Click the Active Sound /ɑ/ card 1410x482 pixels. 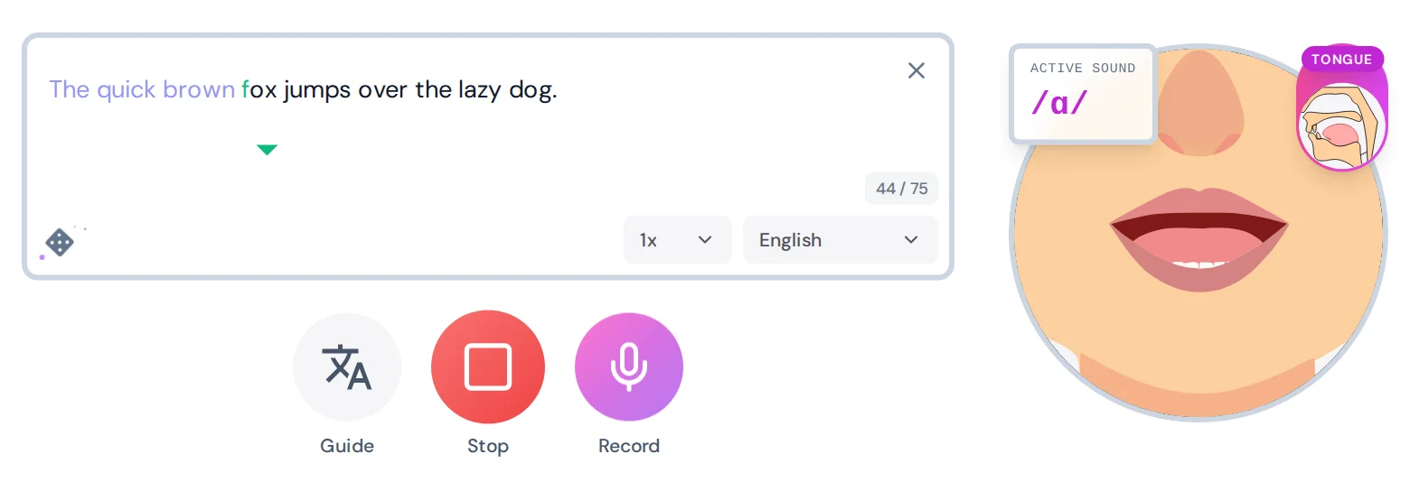coord(1083,94)
